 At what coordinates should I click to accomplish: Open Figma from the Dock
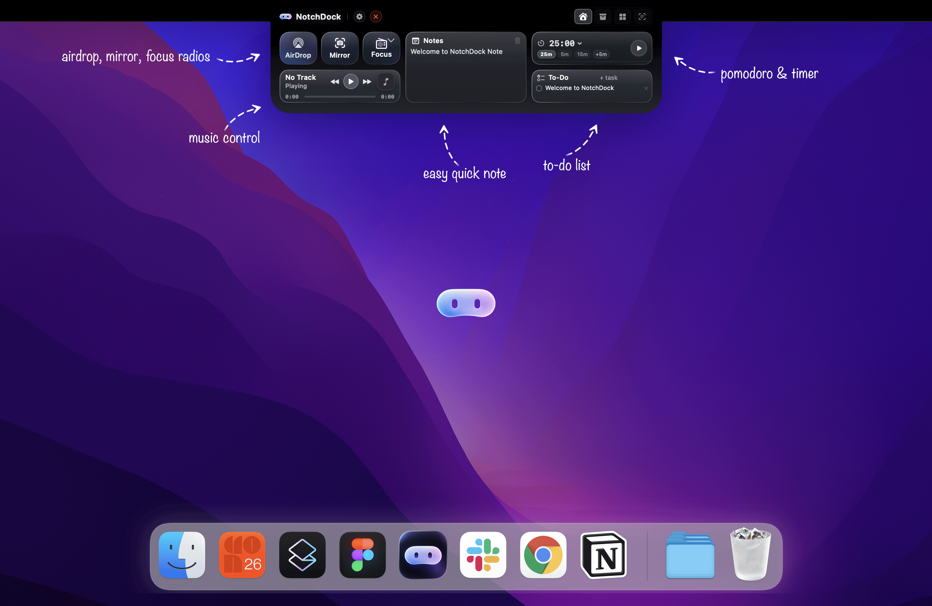[x=362, y=555]
